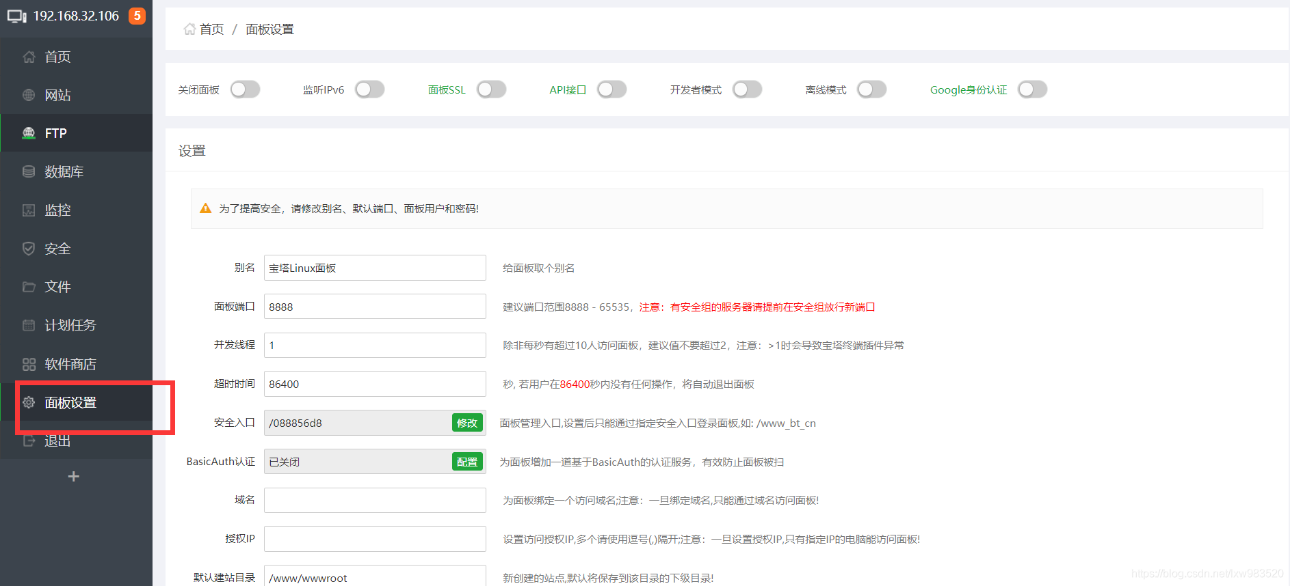Click the empty 授权IP input field
The image size is (1290, 586).
[x=375, y=539]
